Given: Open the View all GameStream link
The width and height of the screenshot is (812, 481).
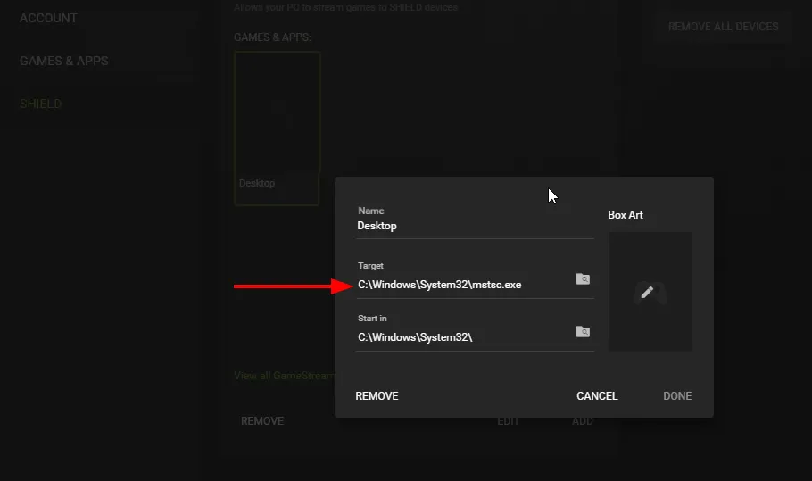Looking at the screenshot, I should [285, 376].
